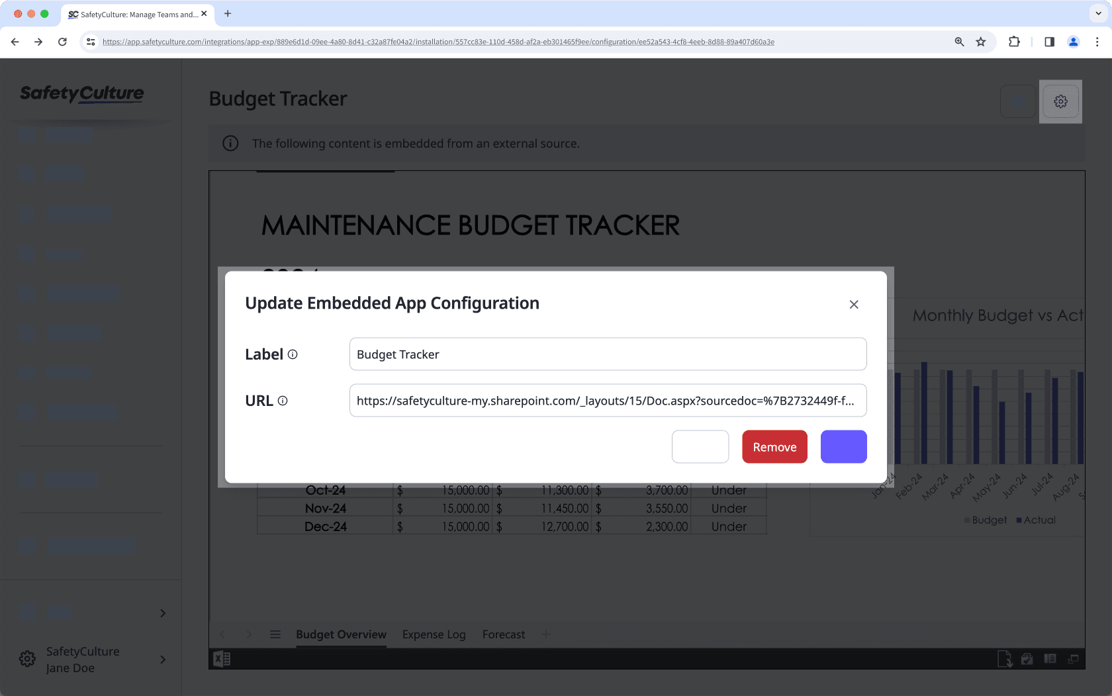Open the Chrome three-dot menu
The width and height of the screenshot is (1112, 696).
click(1097, 42)
